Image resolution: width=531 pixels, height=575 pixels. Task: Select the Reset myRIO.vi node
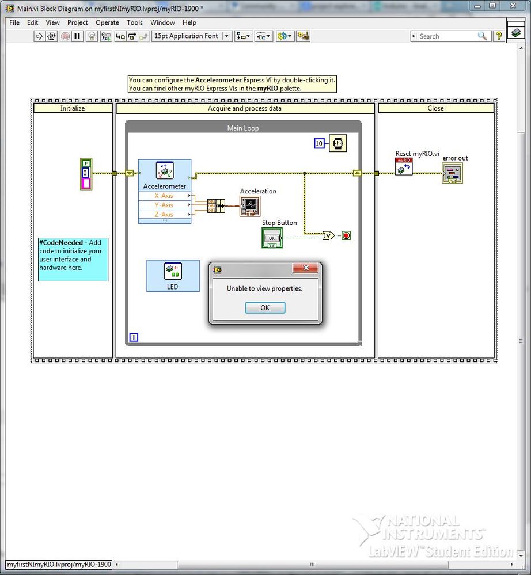click(x=404, y=167)
